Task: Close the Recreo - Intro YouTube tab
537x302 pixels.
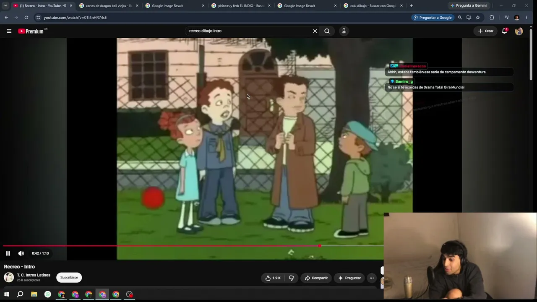Action: click(x=71, y=5)
